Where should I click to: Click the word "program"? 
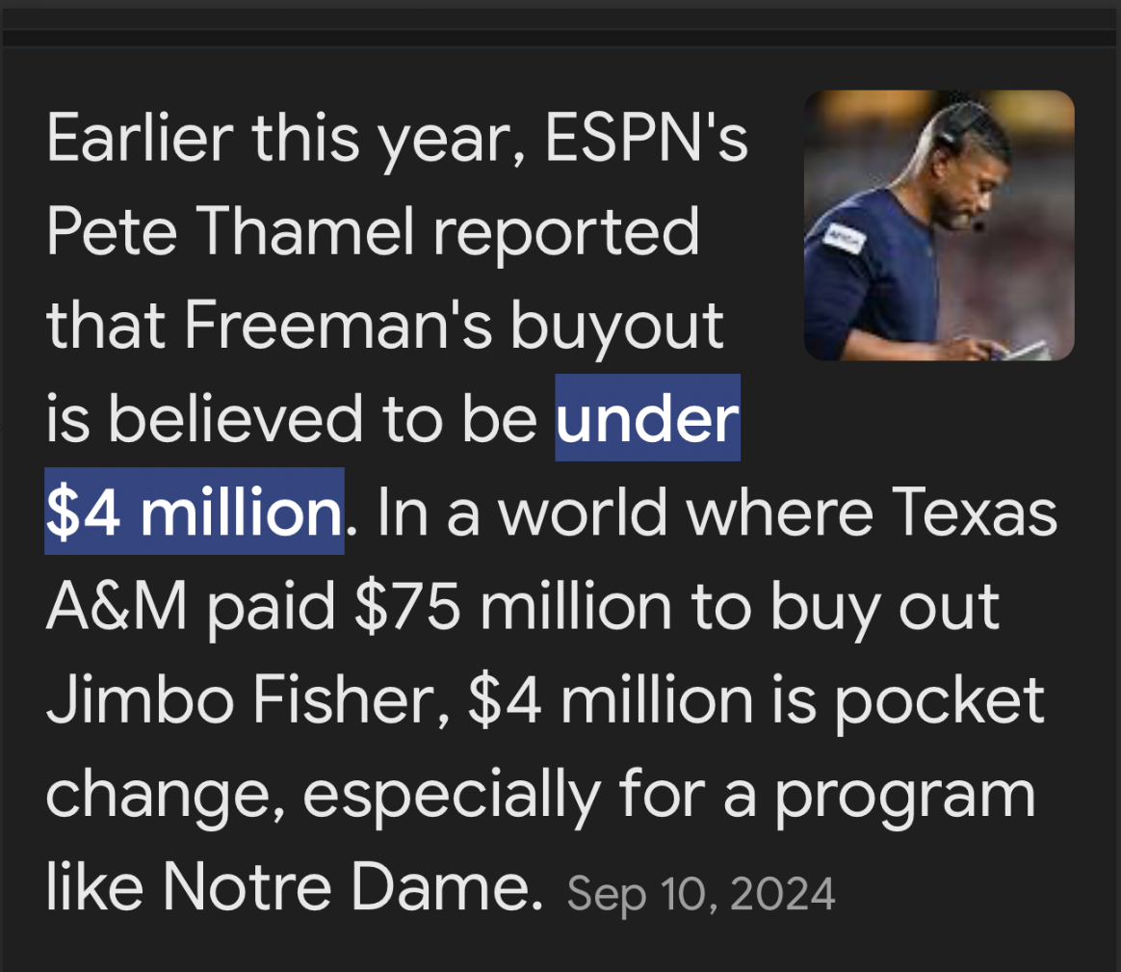(905, 795)
